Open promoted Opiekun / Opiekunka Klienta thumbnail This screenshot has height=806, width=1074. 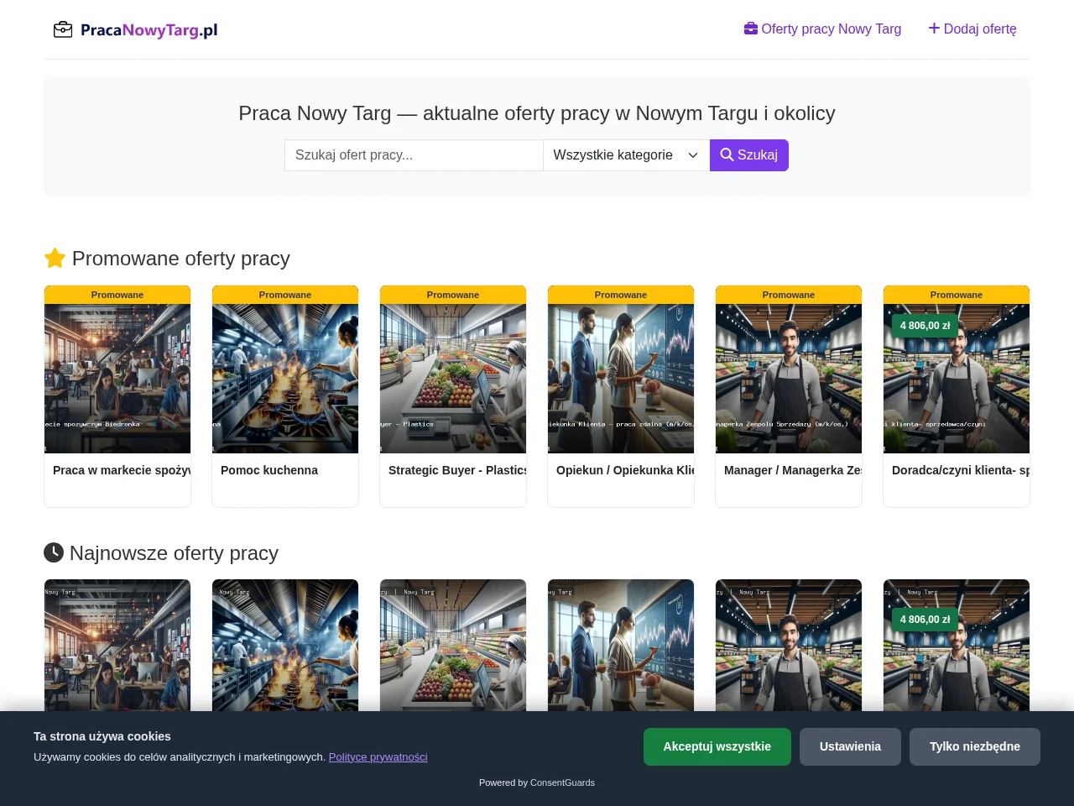621,379
